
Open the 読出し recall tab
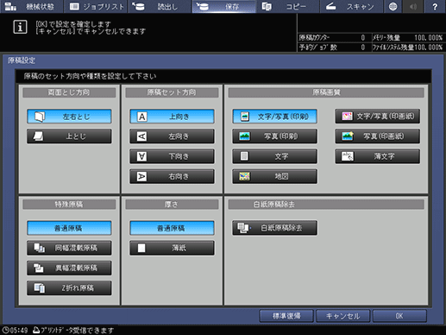coord(160,6)
